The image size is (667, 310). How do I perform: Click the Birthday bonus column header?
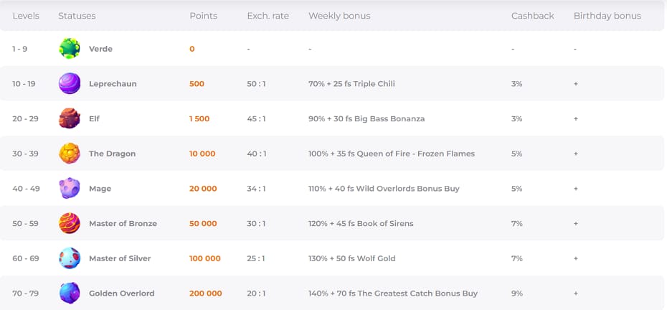click(607, 16)
